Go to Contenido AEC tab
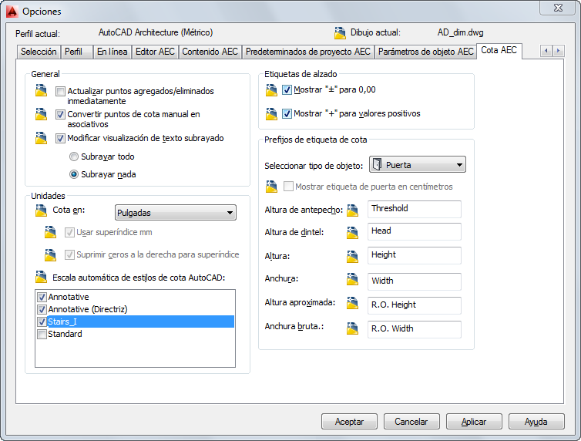 [210, 52]
